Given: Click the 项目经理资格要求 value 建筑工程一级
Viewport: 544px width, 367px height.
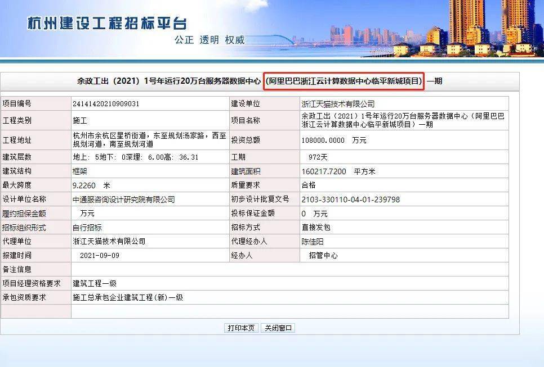Looking at the screenshot, I should click(x=95, y=284).
